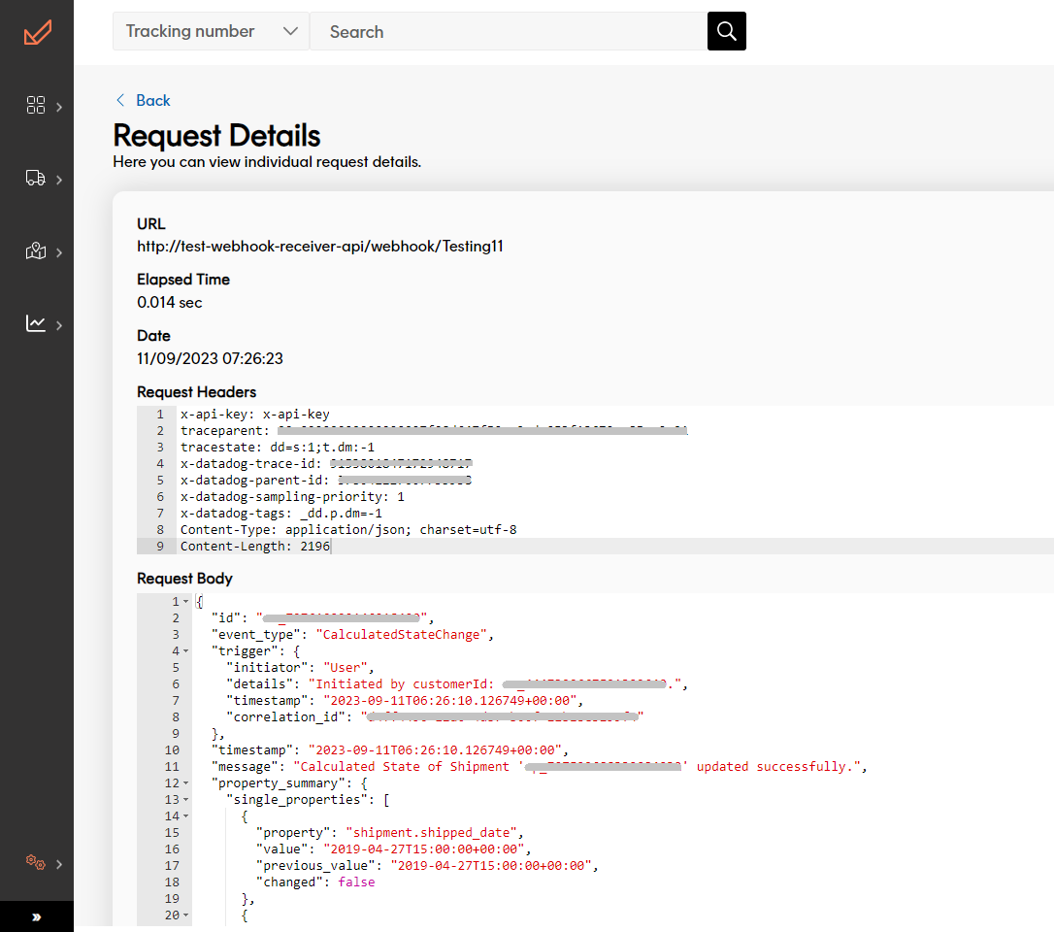The height and width of the screenshot is (932, 1054).
Task: Fold the object at line 14
Action: coord(186,816)
